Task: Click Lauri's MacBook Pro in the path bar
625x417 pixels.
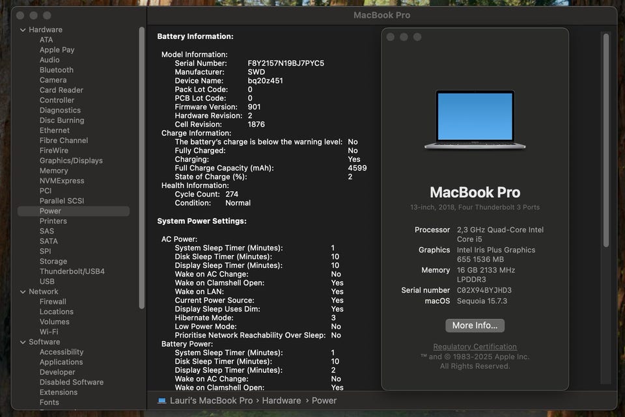Action: coord(211,401)
